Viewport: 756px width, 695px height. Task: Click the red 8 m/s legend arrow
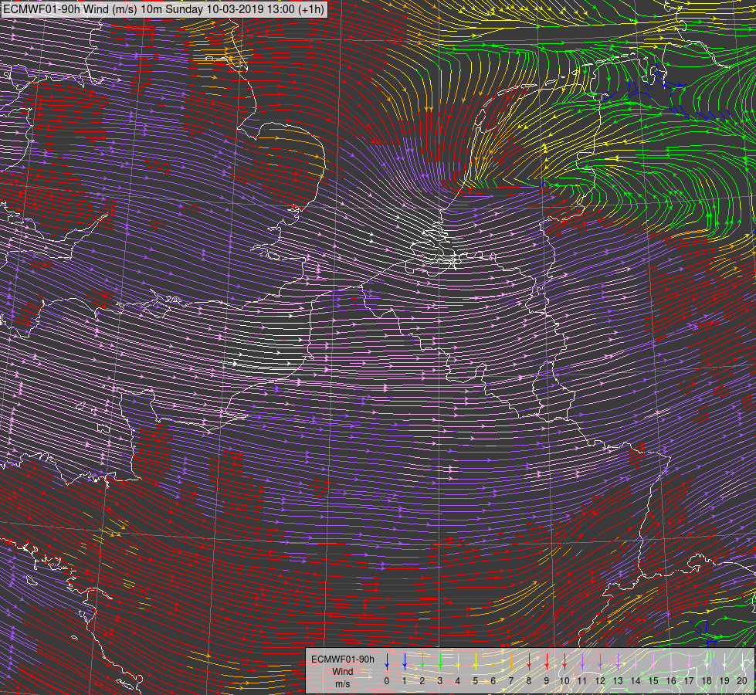point(529,662)
